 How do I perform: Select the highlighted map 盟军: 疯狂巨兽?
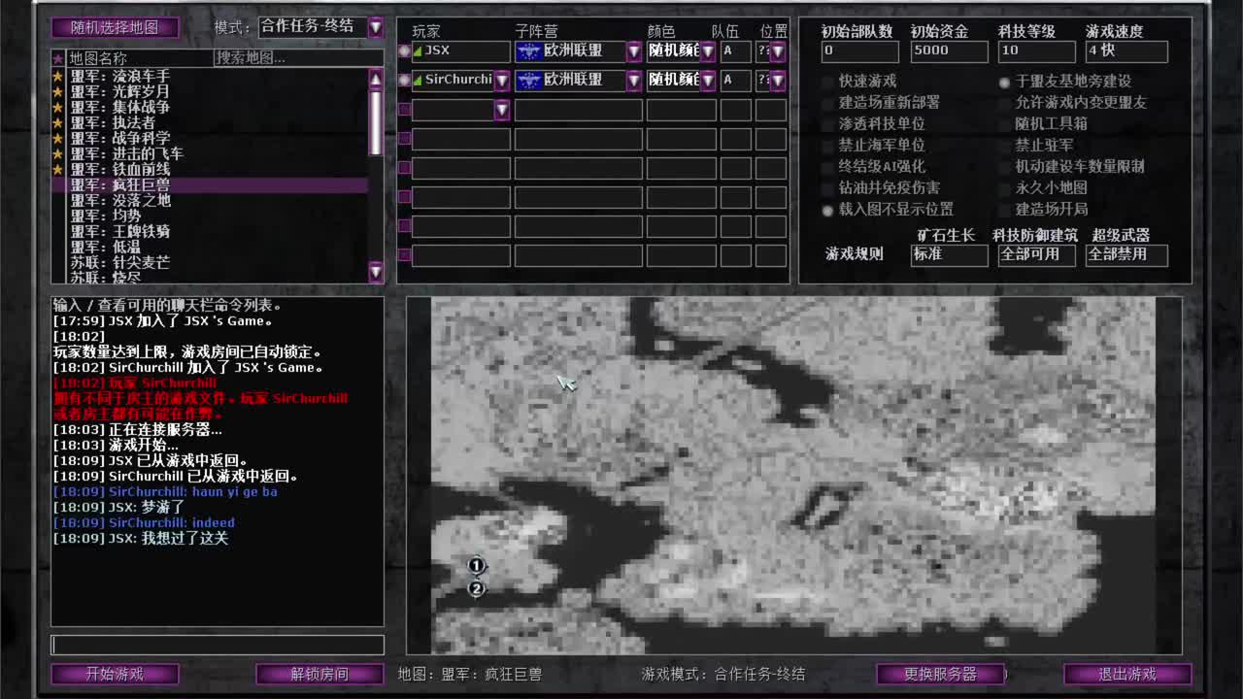pos(209,184)
